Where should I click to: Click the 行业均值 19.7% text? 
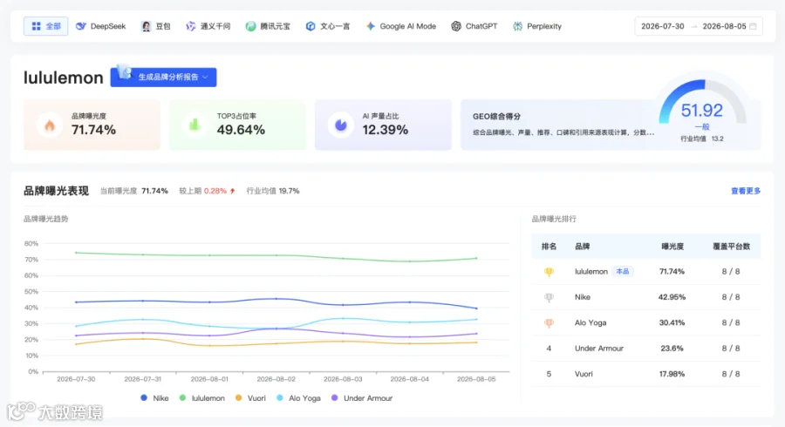[x=273, y=191]
